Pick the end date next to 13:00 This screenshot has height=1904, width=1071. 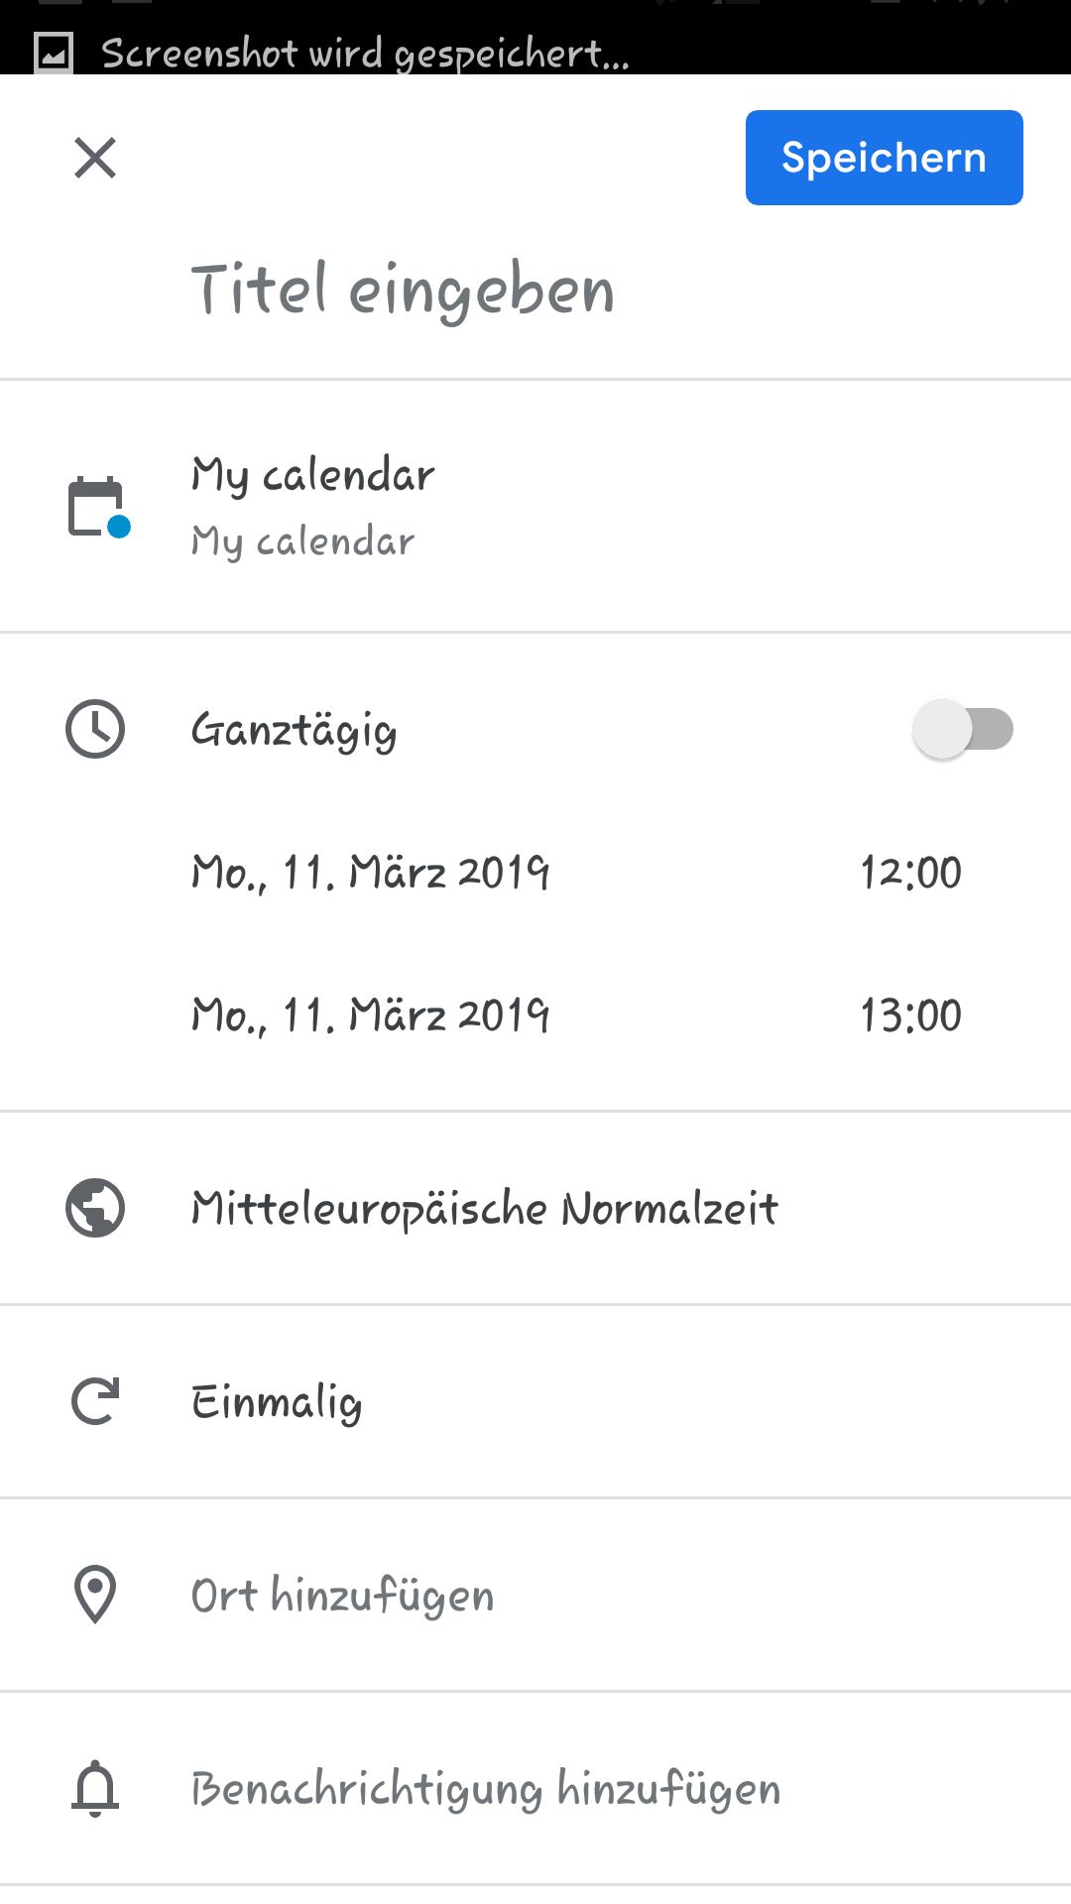pyautogui.click(x=370, y=1015)
